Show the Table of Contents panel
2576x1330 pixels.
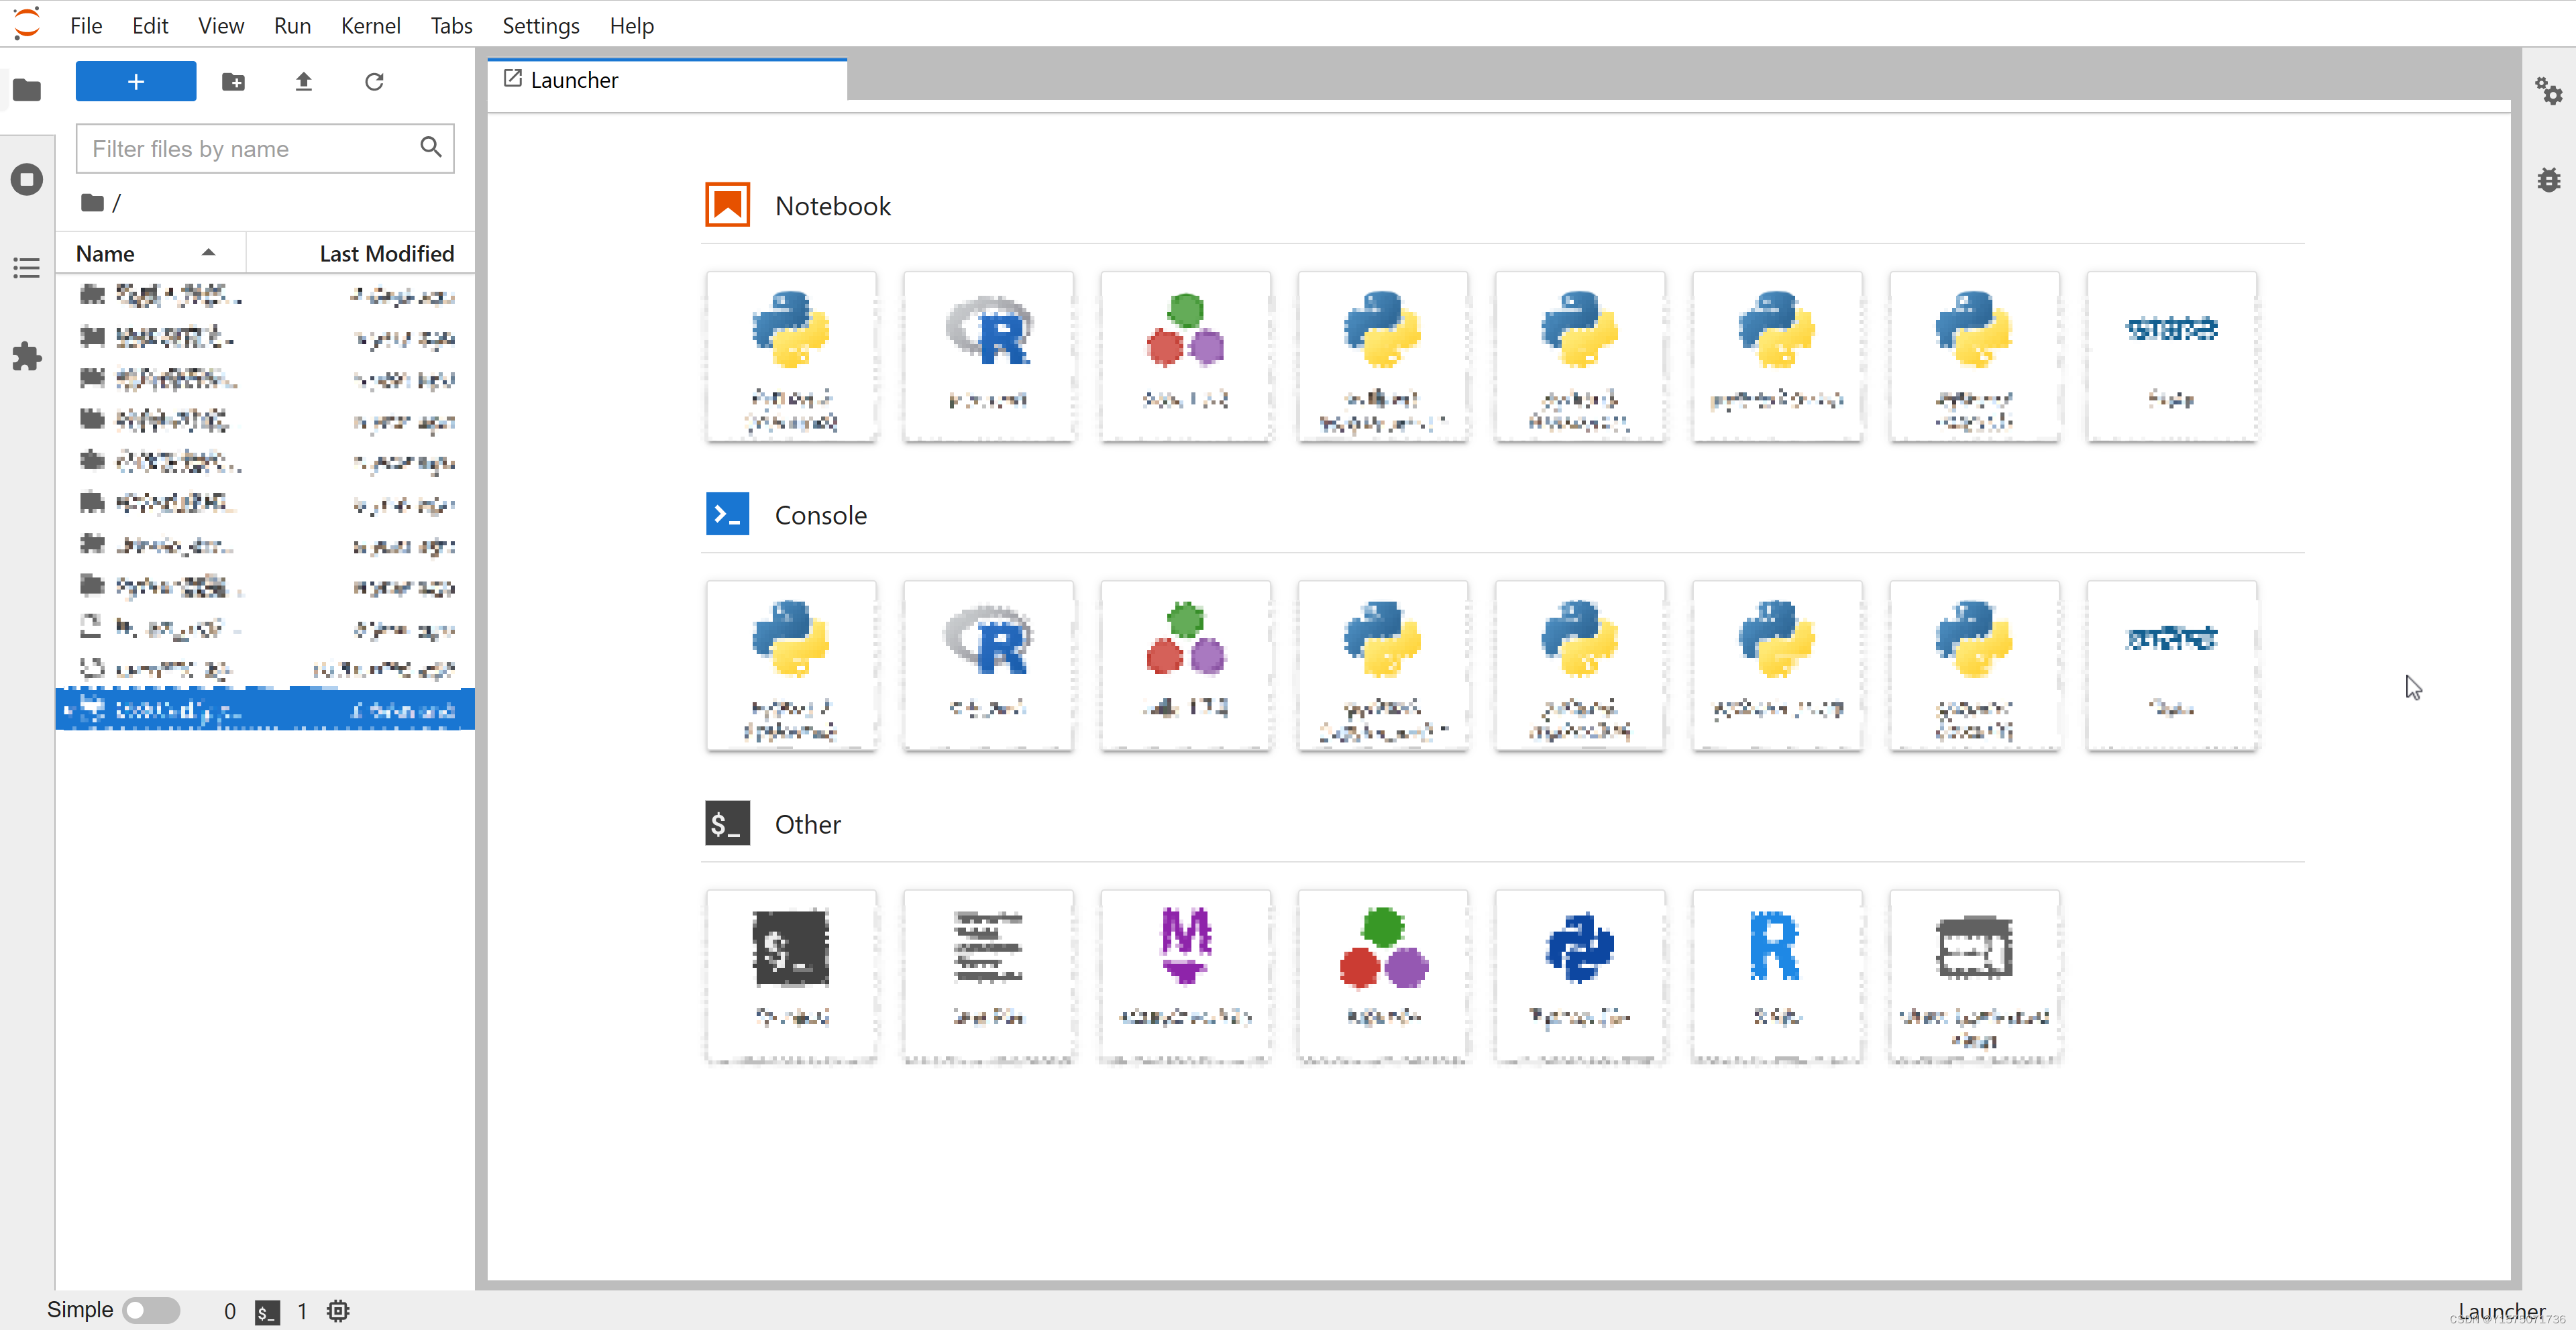27,267
